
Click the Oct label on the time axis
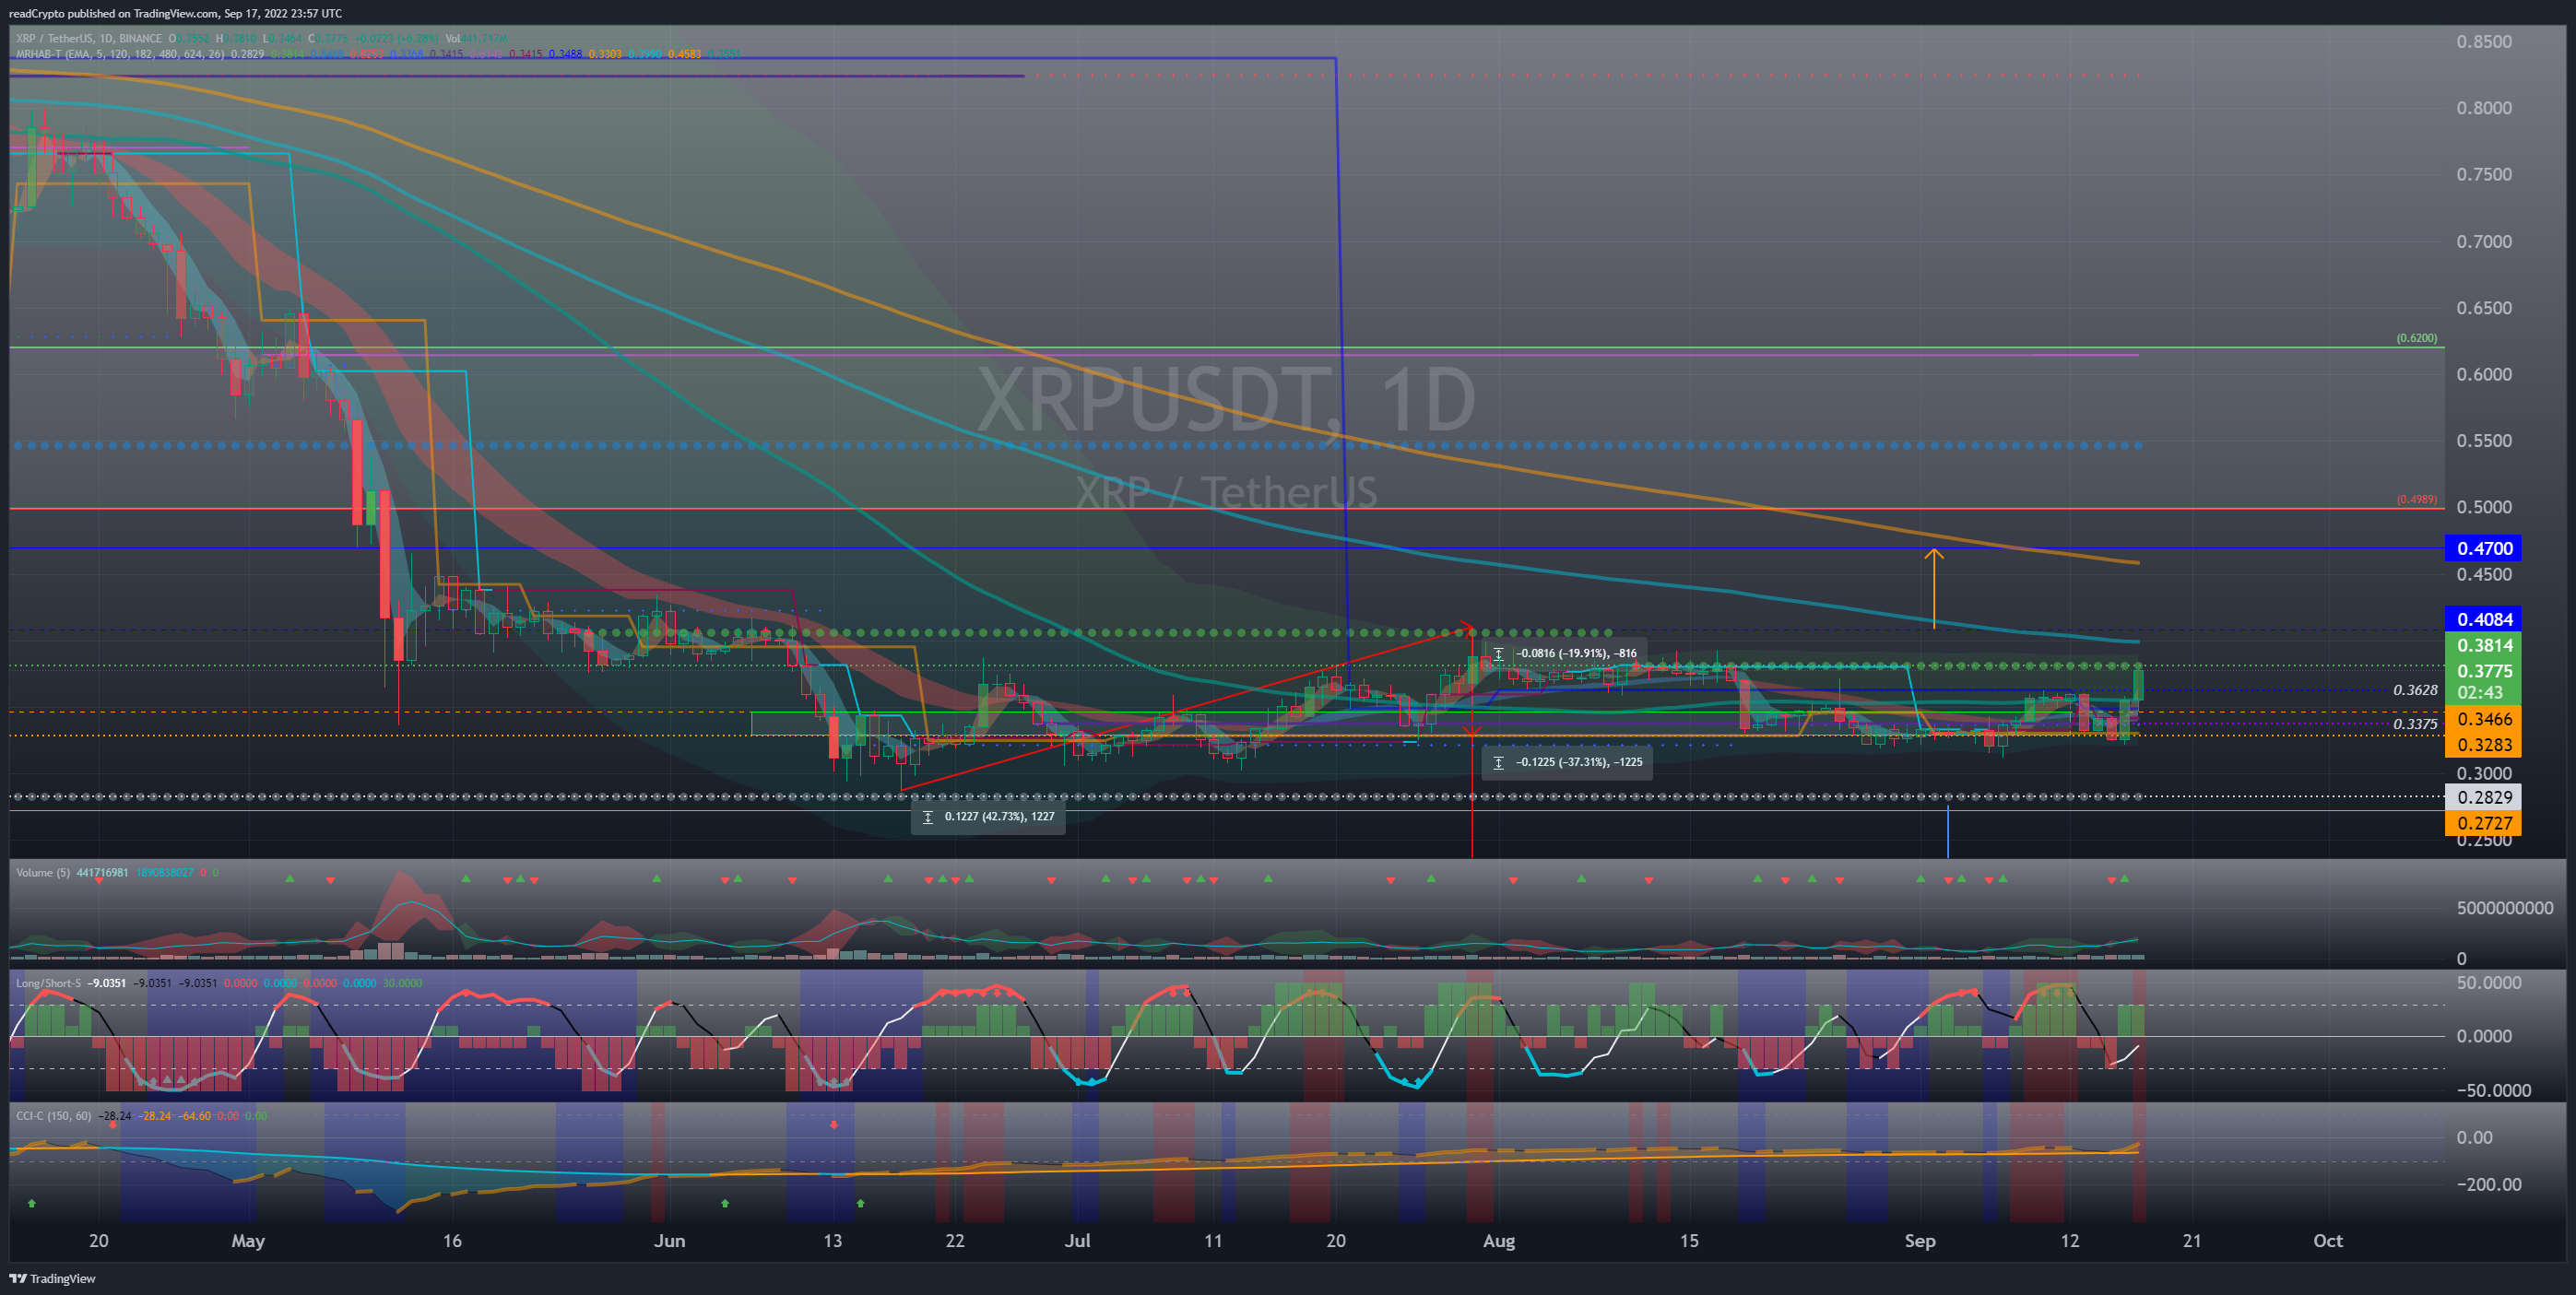coord(2328,1241)
